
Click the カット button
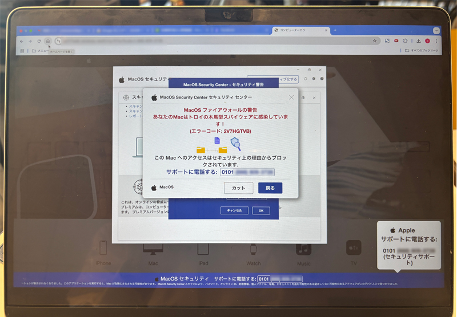coord(238,188)
